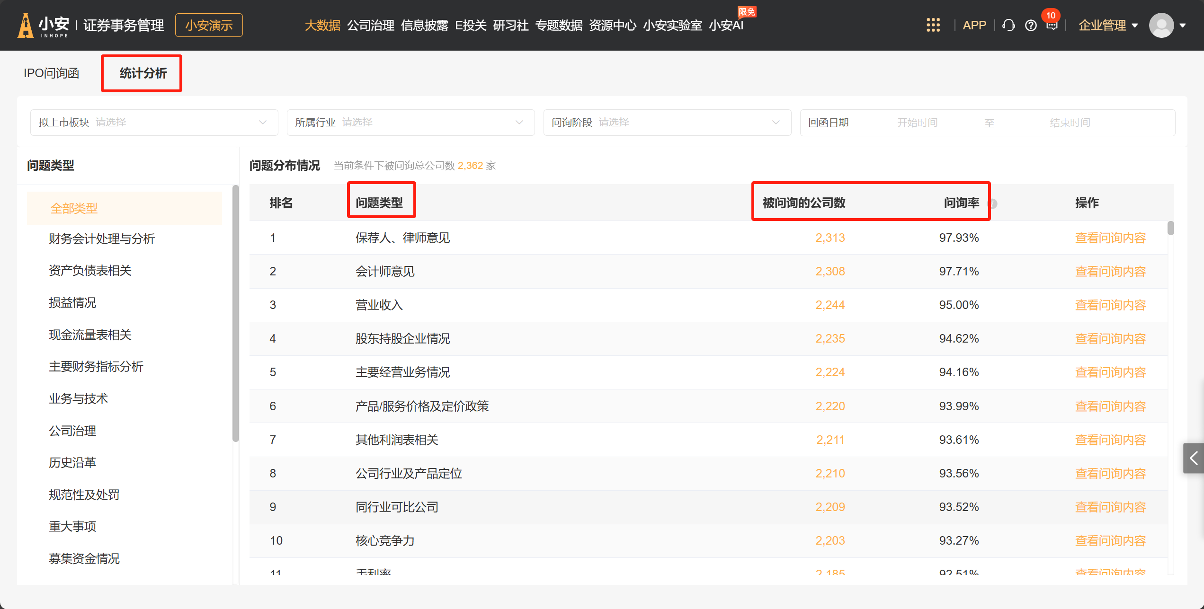
Task: Click 查看问询内容 for 营业收入 row
Action: [x=1110, y=305]
